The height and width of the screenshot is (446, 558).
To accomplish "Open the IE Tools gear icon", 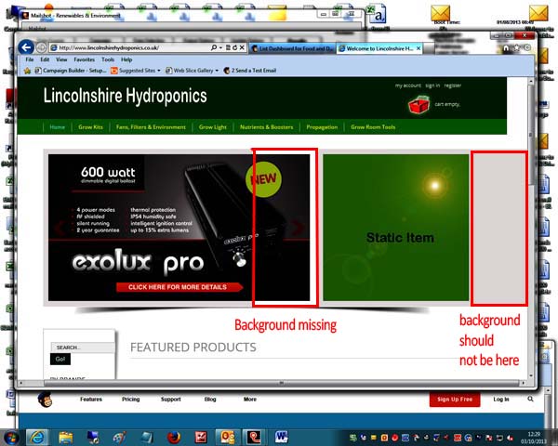I will pos(527,47).
